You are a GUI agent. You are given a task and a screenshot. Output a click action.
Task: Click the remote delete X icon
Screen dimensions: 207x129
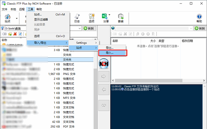(x=125, y=34)
